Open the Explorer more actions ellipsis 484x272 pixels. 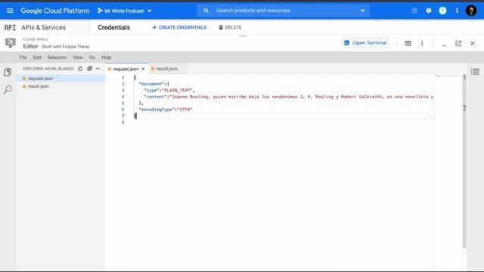click(x=98, y=69)
